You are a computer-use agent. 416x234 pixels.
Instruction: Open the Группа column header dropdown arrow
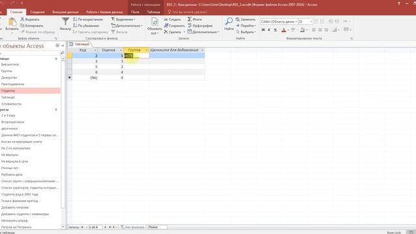146,50
